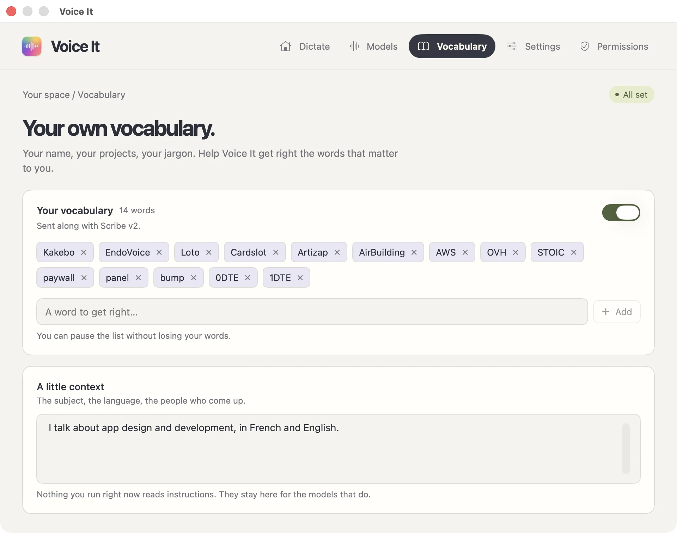Remove the 1DTE word chip
Viewport: 677px width, 533px height.
point(300,278)
